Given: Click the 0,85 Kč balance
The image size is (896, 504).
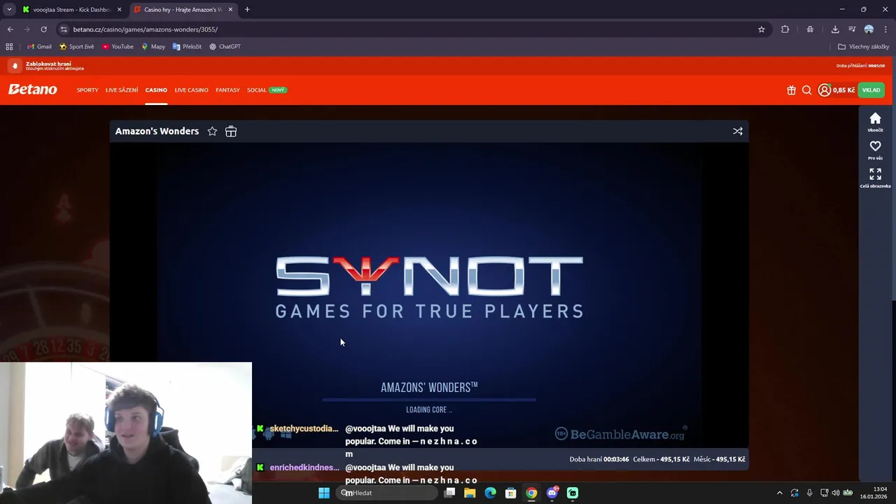Looking at the screenshot, I should tap(843, 90).
